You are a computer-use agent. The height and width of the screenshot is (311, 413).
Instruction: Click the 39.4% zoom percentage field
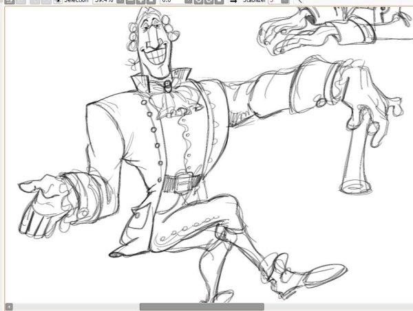104,2
